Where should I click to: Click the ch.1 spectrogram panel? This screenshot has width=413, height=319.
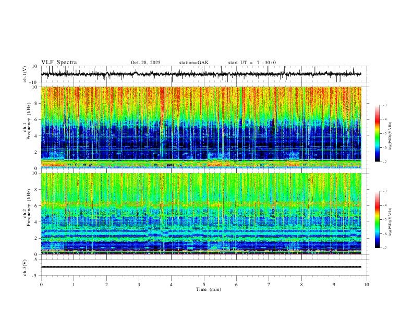pyautogui.click(x=201, y=127)
